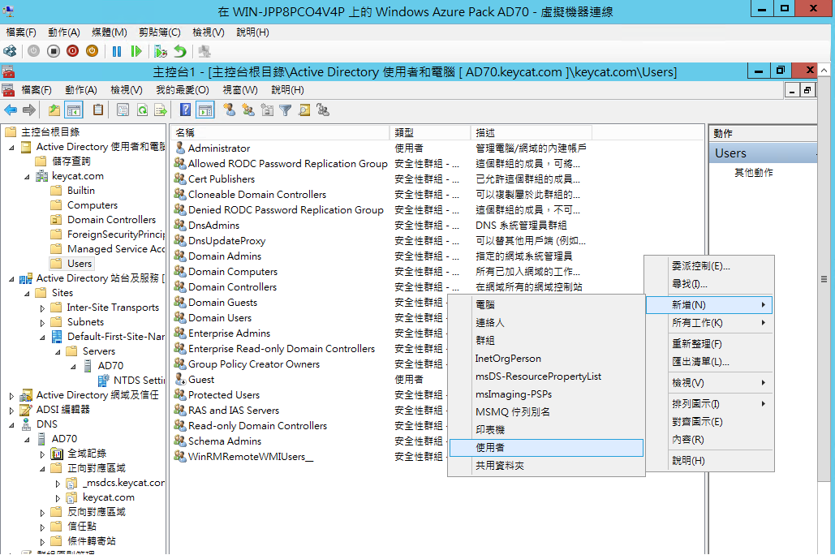Select Builtin container in tree
Viewport: 835px width, 555px height.
tap(81, 190)
